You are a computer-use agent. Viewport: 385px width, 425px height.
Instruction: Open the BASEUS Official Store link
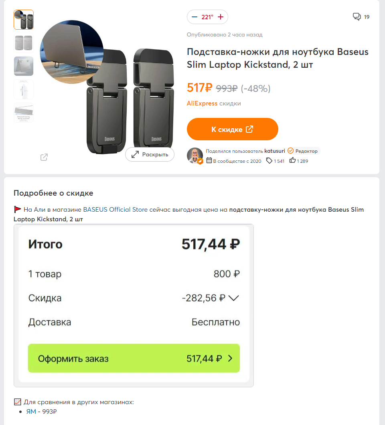pos(115,210)
